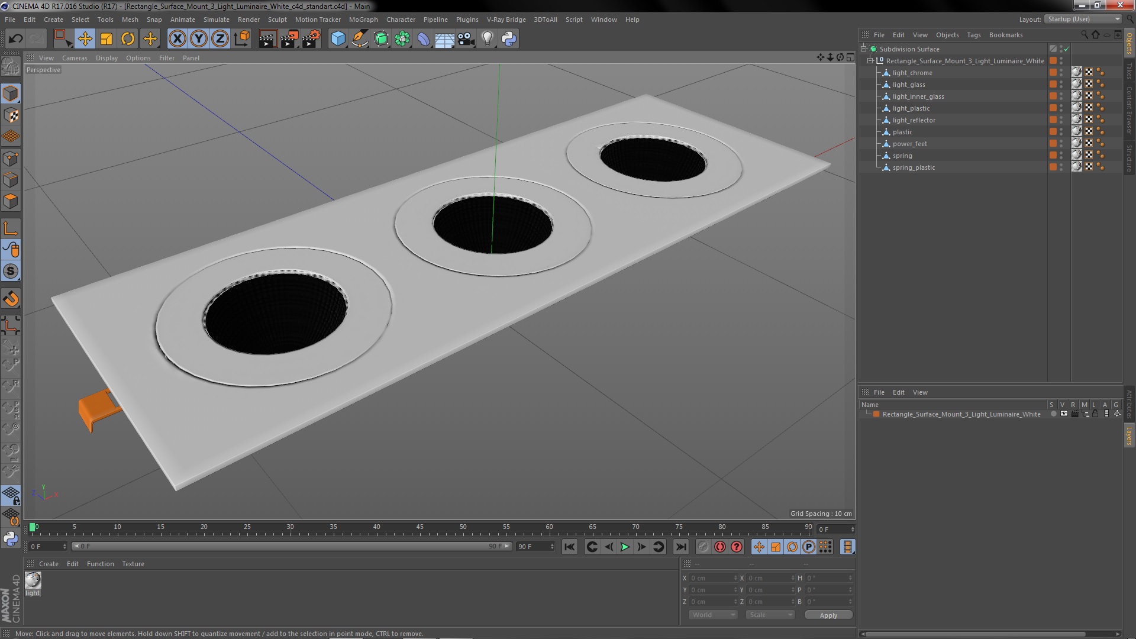Select light_chrome object in tree
Viewport: 1136px width, 639px height.
tap(912, 73)
